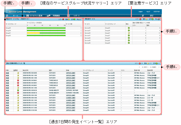Viewport: 181px width, 125px height.
Task: Select the Service02 row in 要注意サービス
Action: [122, 38]
